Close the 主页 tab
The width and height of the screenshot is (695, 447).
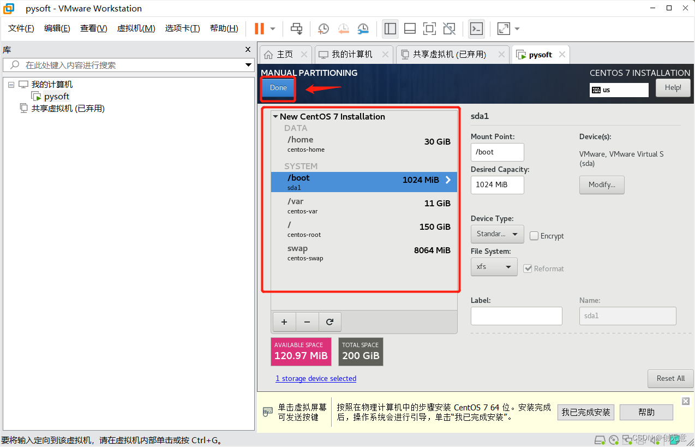[x=304, y=55]
